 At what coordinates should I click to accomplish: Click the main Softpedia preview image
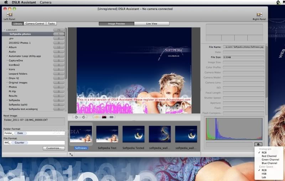(134, 71)
